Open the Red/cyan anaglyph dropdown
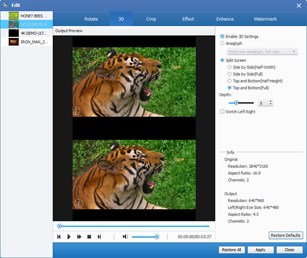This screenshot has height=258, width=307. pos(262,52)
